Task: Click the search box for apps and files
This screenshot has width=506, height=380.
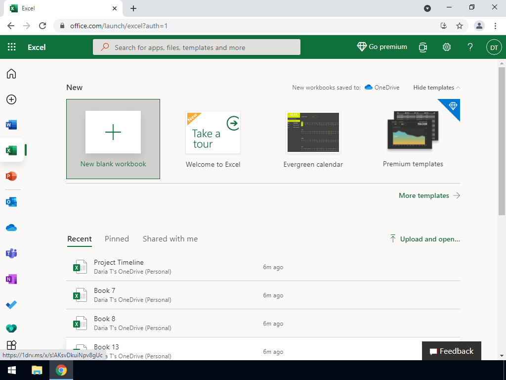Action: pos(197,47)
